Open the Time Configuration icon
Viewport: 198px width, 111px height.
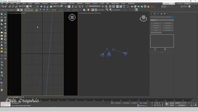pos(162,105)
